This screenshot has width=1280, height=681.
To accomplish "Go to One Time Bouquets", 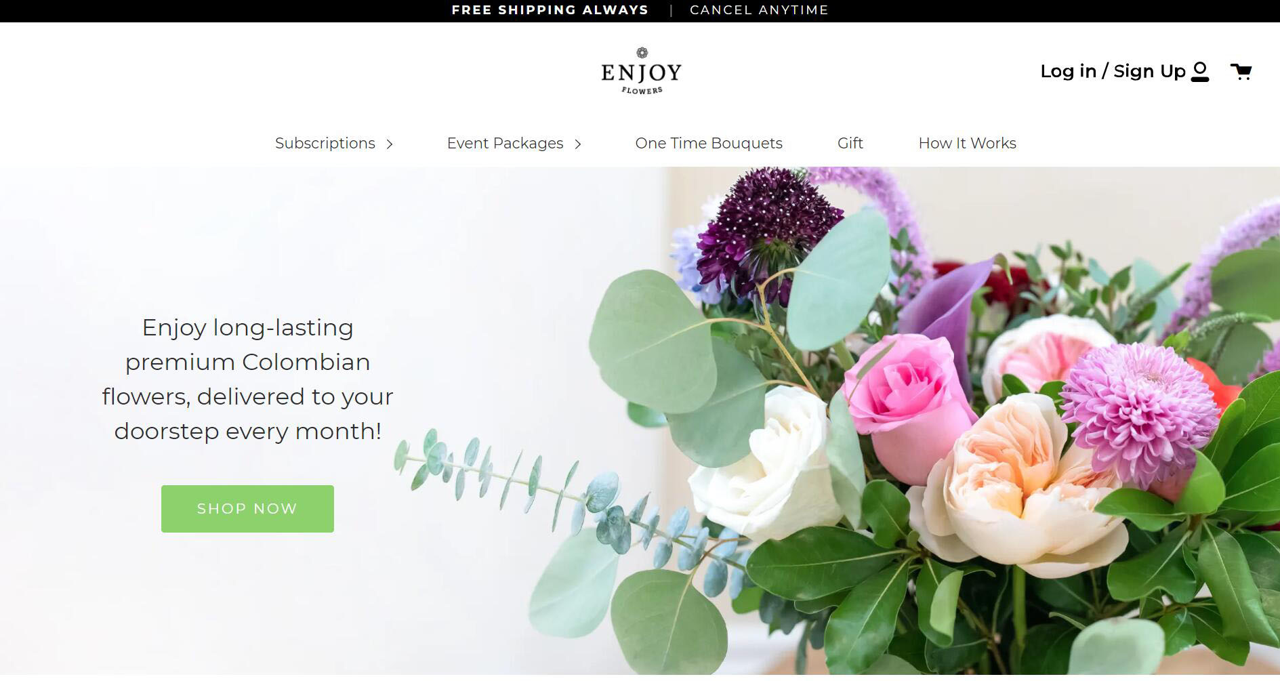I will point(709,143).
